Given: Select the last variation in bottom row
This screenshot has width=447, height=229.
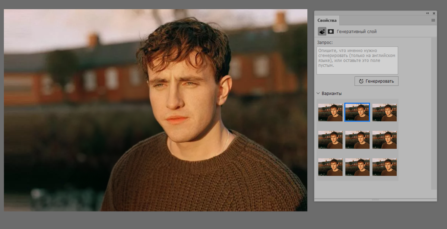Looking at the screenshot, I should pos(384,167).
